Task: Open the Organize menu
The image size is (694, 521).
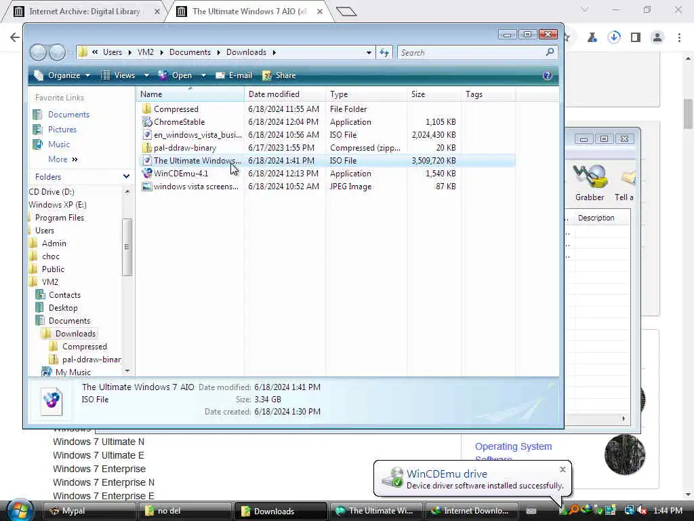Action: click(x=62, y=75)
